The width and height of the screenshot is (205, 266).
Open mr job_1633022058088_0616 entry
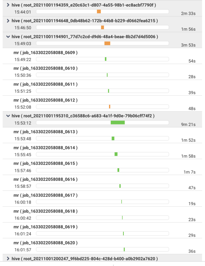[46, 179]
